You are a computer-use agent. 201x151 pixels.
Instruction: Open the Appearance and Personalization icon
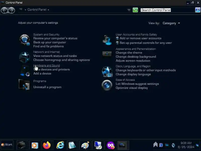[107, 54]
